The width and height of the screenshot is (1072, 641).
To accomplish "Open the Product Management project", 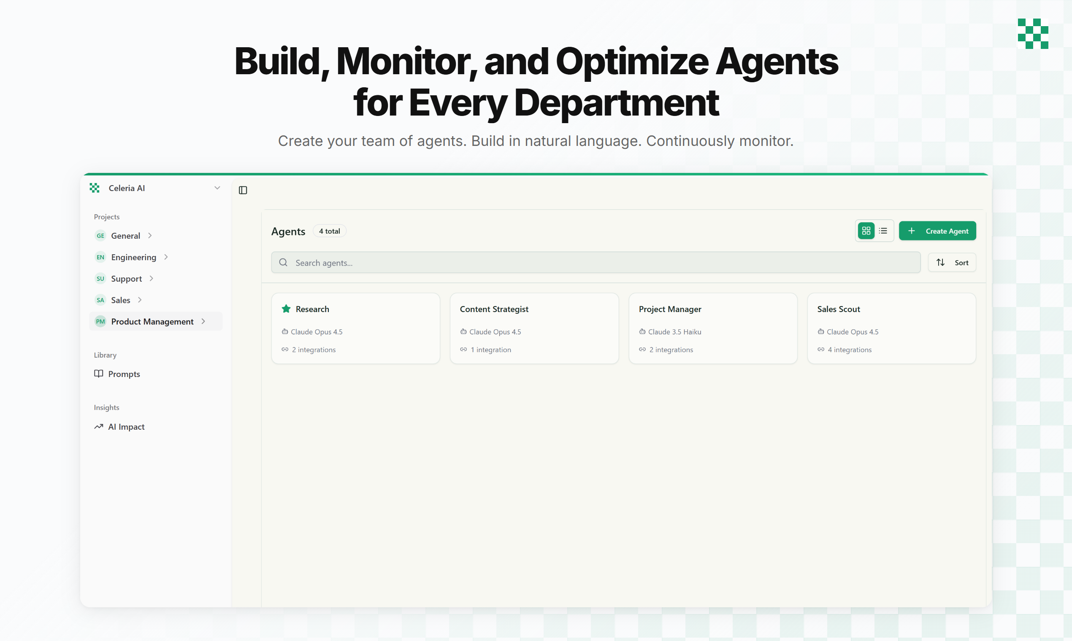I will coord(152,321).
